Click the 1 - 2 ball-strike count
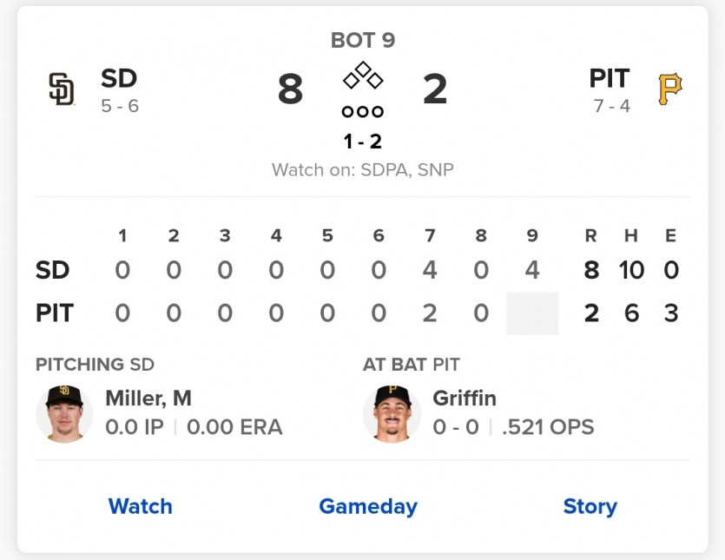The width and height of the screenshot is (725, 560). tap(363, 141)
